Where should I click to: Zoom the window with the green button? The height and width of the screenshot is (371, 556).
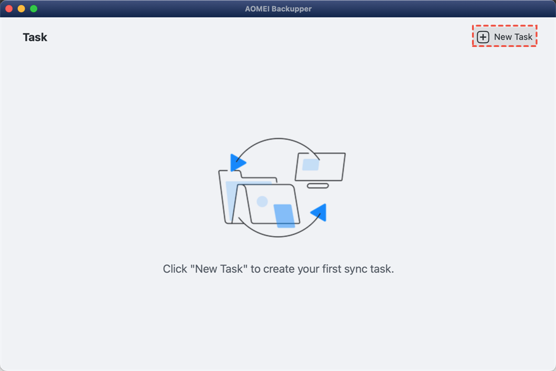click(x=34, y=9)
